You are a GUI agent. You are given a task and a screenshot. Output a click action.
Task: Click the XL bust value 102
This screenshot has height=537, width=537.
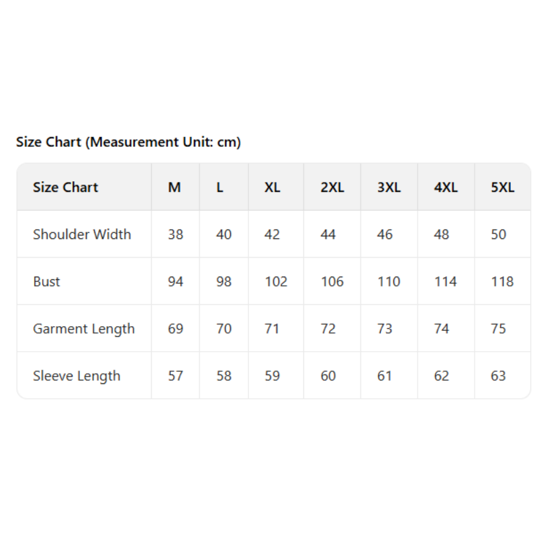pos(276,281)
